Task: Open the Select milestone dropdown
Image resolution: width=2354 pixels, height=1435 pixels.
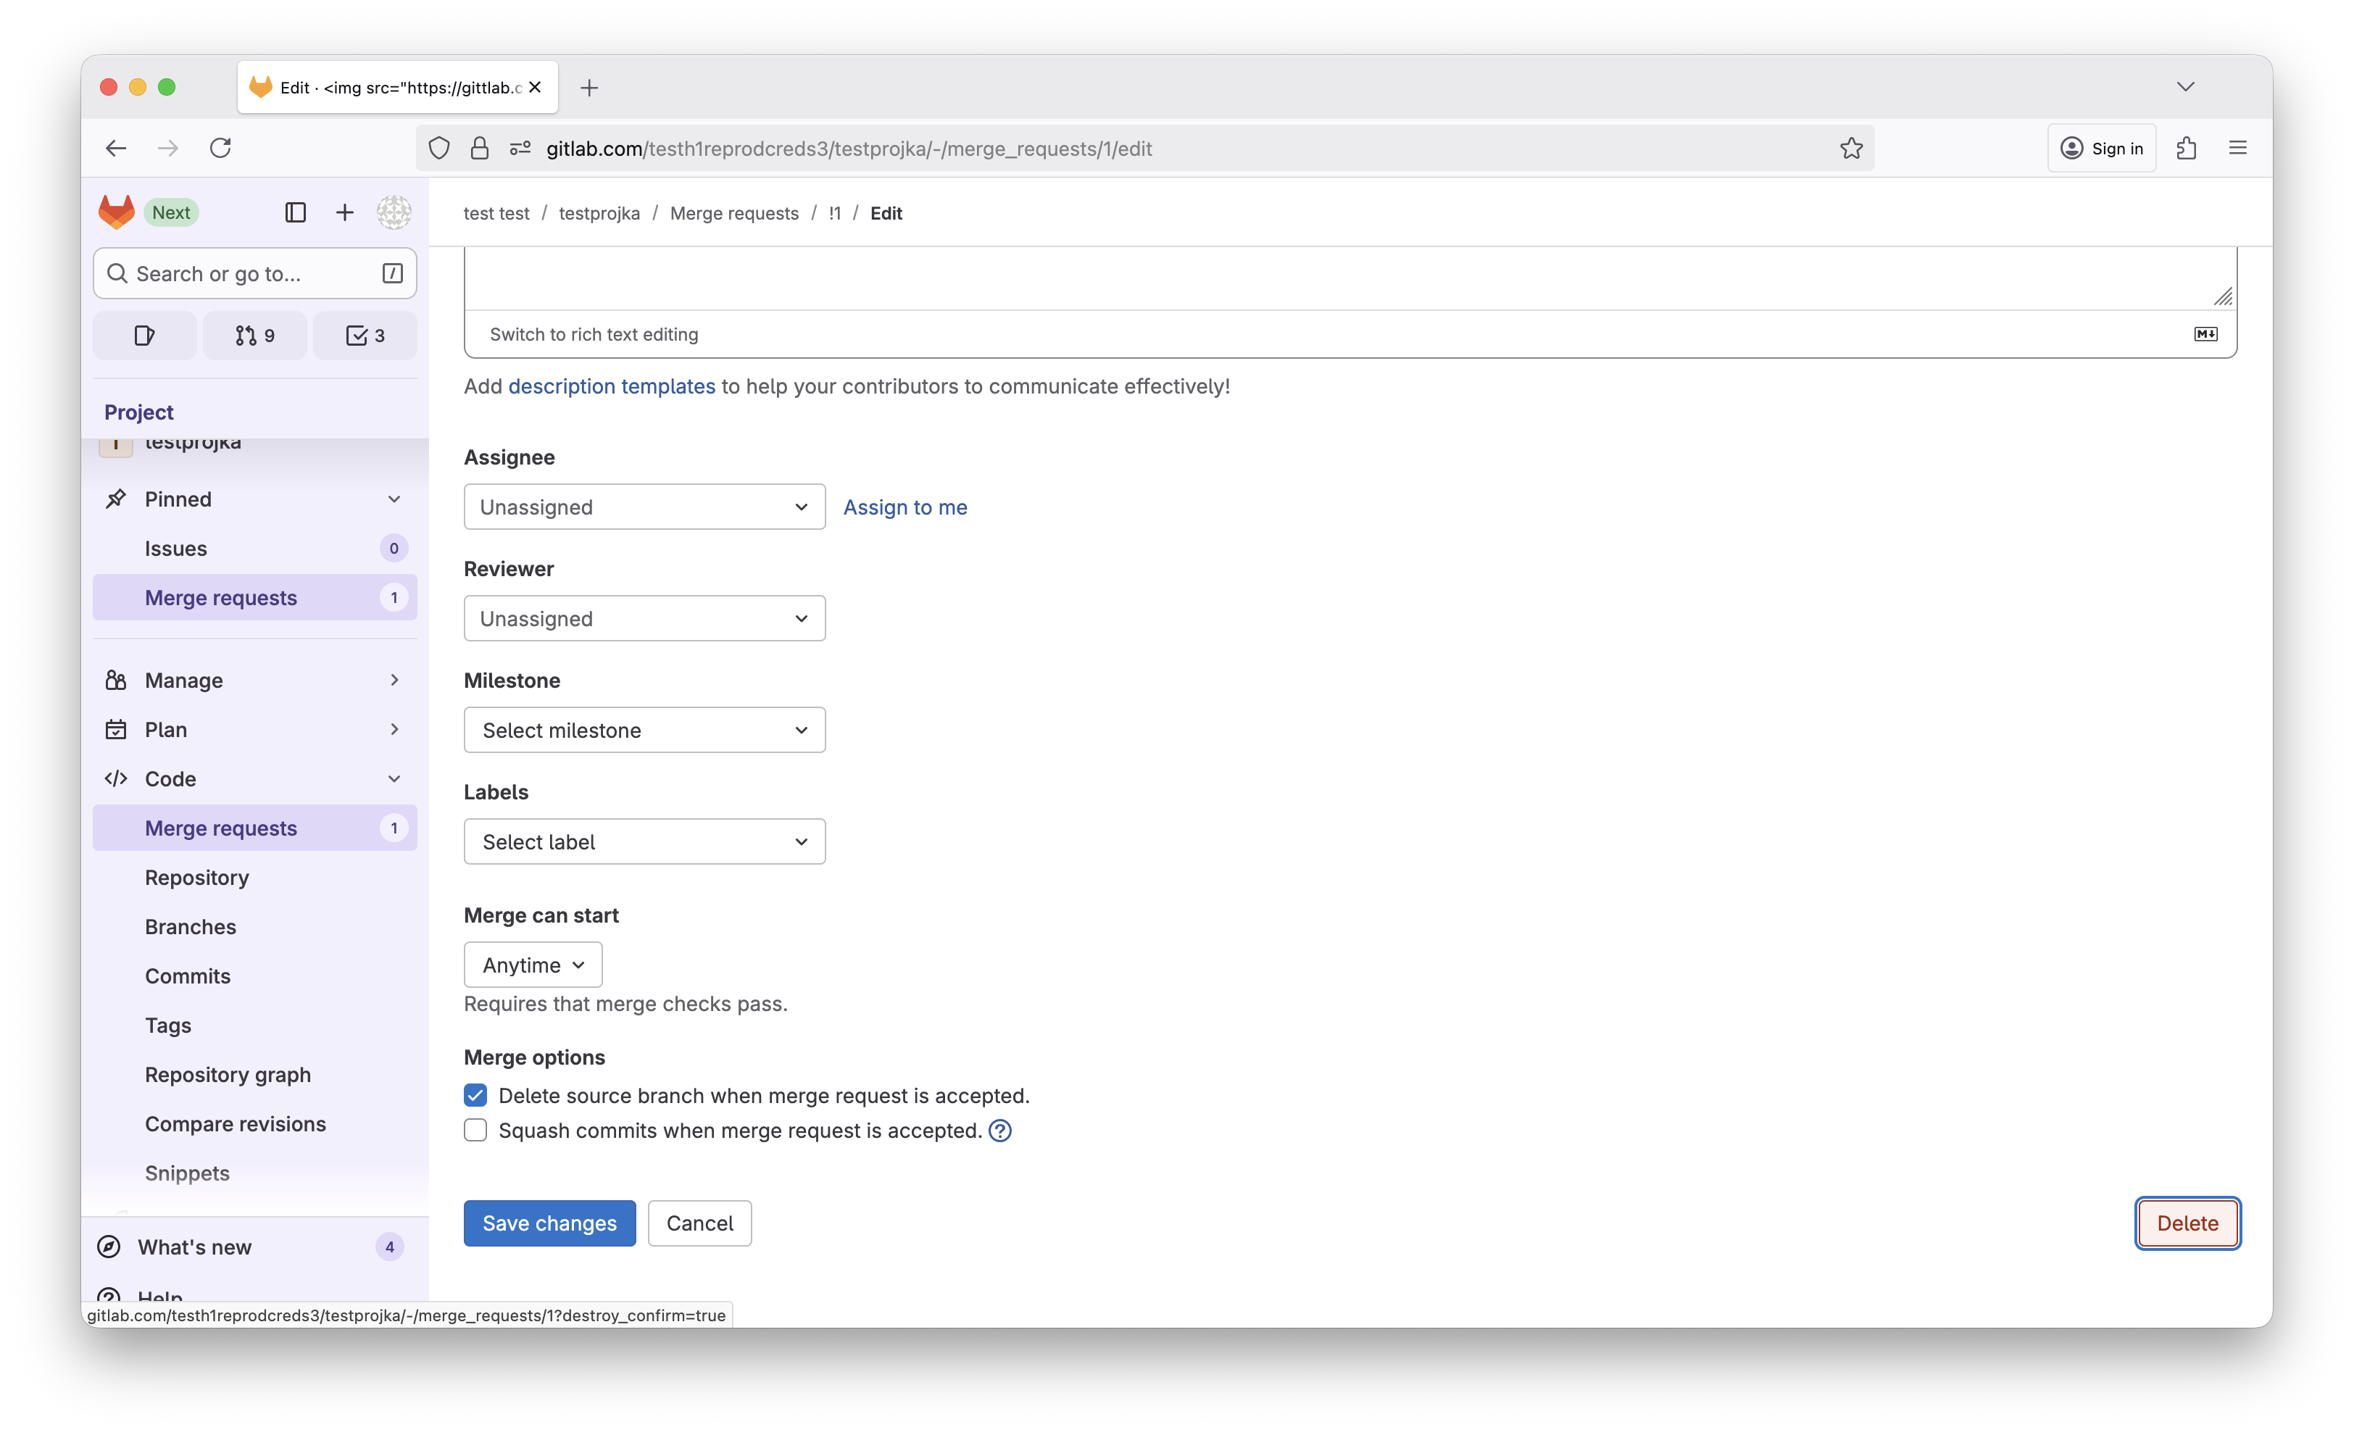Action: (644, 731)
